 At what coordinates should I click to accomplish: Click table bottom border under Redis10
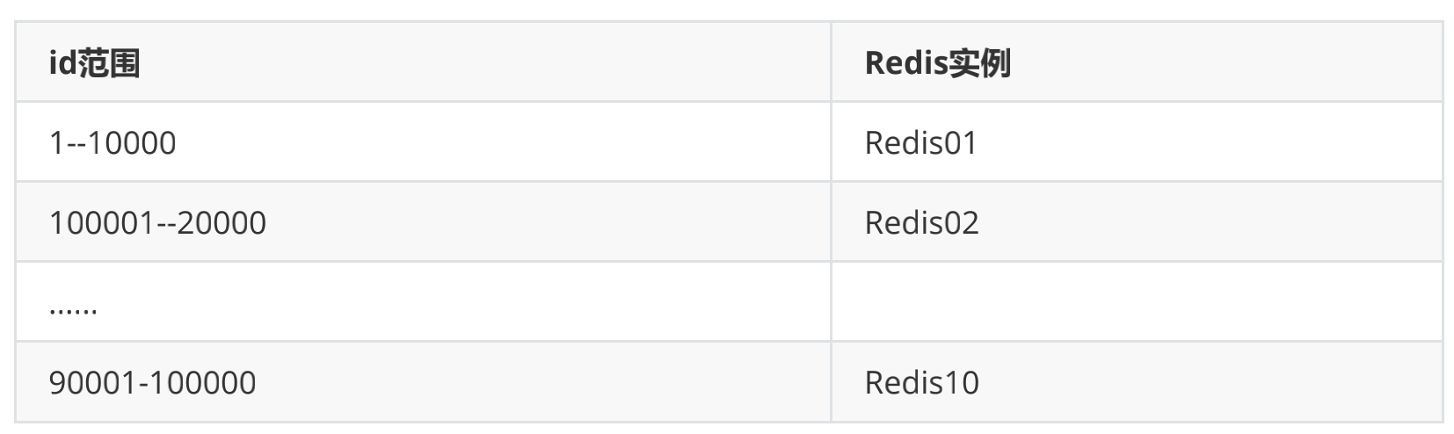tap(1136, 422)
